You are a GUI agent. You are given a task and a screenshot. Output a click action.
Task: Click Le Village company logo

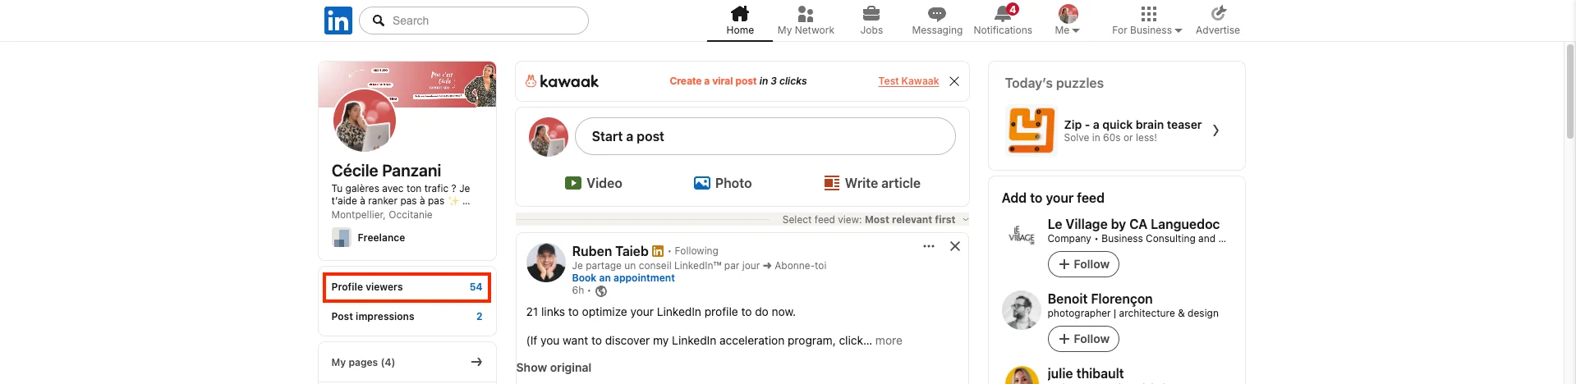pyautogui.click(x=1022, y=235)
